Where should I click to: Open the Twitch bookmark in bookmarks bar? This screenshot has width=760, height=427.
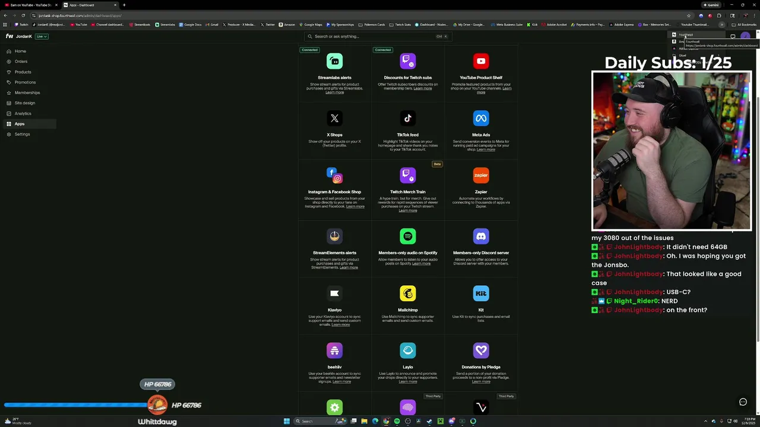coord(21,24)
